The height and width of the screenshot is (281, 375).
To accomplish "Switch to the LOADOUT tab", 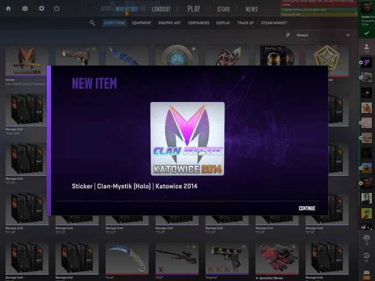I will coord(161,9).
